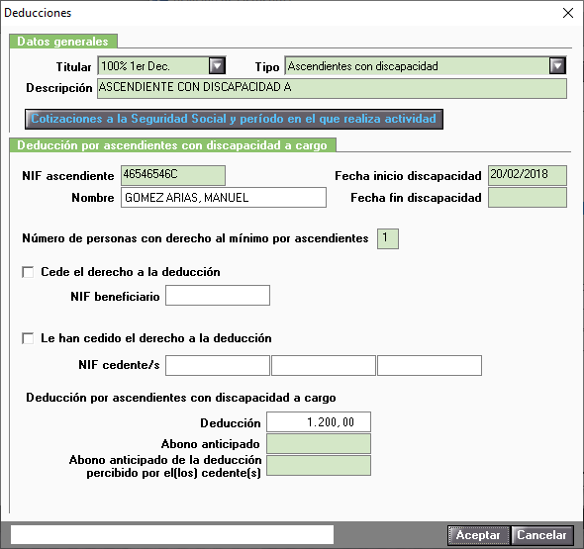This screenshot has height=549, width=584.
Task: Select the Datos generales tab header
Action: (x=63, y=42)
